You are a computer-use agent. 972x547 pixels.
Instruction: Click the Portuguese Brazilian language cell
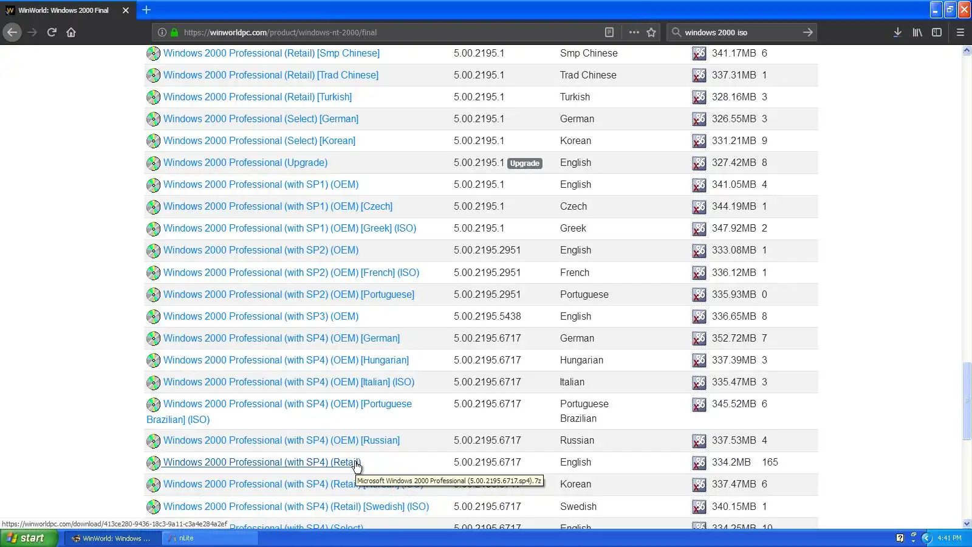pyautogui.click(x=584, y=411)
